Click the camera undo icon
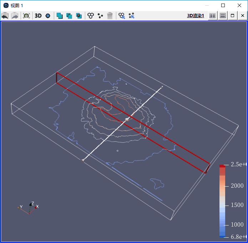The width and height of the screenshot is (248, 243). [x=5, y=16]
